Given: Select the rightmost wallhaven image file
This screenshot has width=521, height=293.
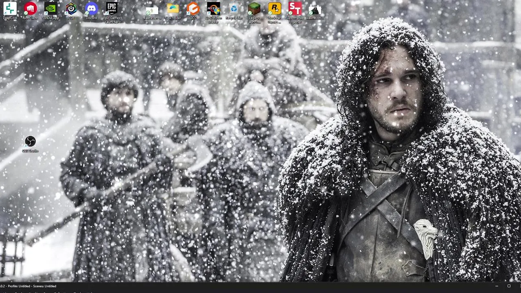Looking at the screenshot, I should point(315,12).
